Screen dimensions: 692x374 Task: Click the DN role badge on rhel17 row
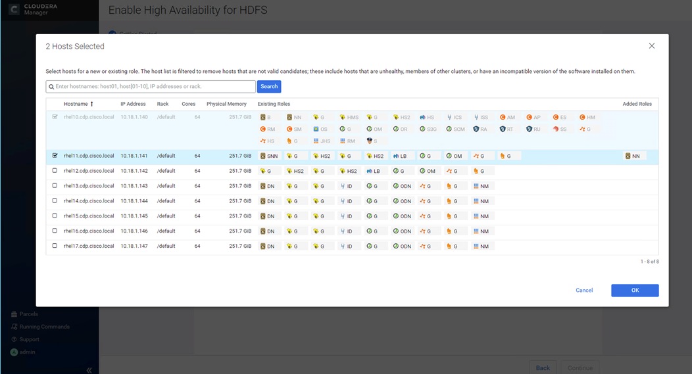(268, 246)
